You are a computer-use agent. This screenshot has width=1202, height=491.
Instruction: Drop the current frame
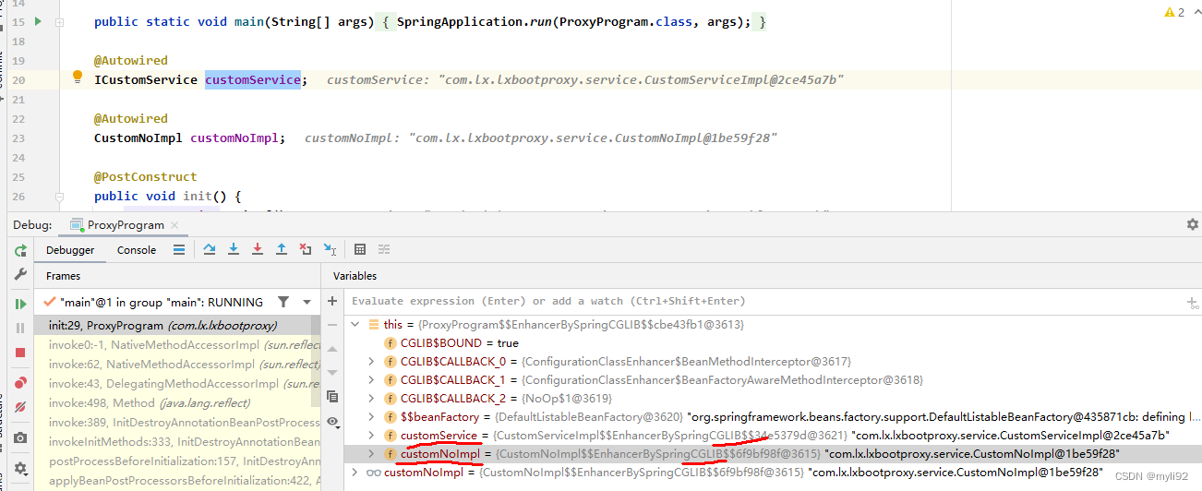coord(306,249)
